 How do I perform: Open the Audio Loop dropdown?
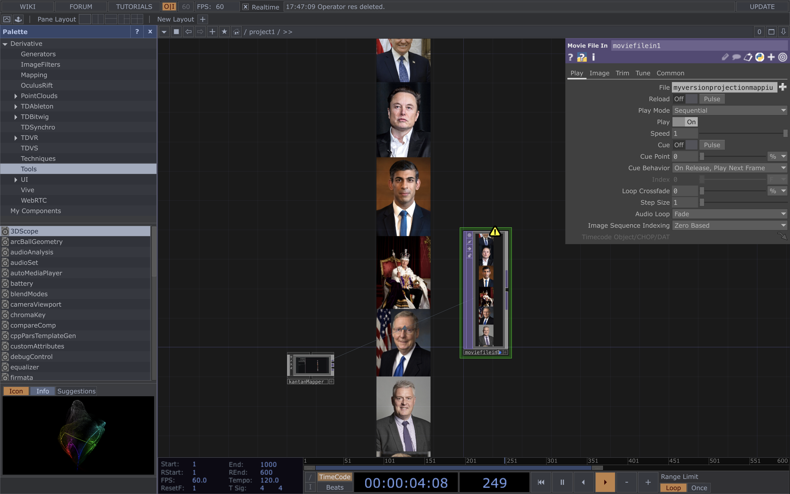click(730, 214)
